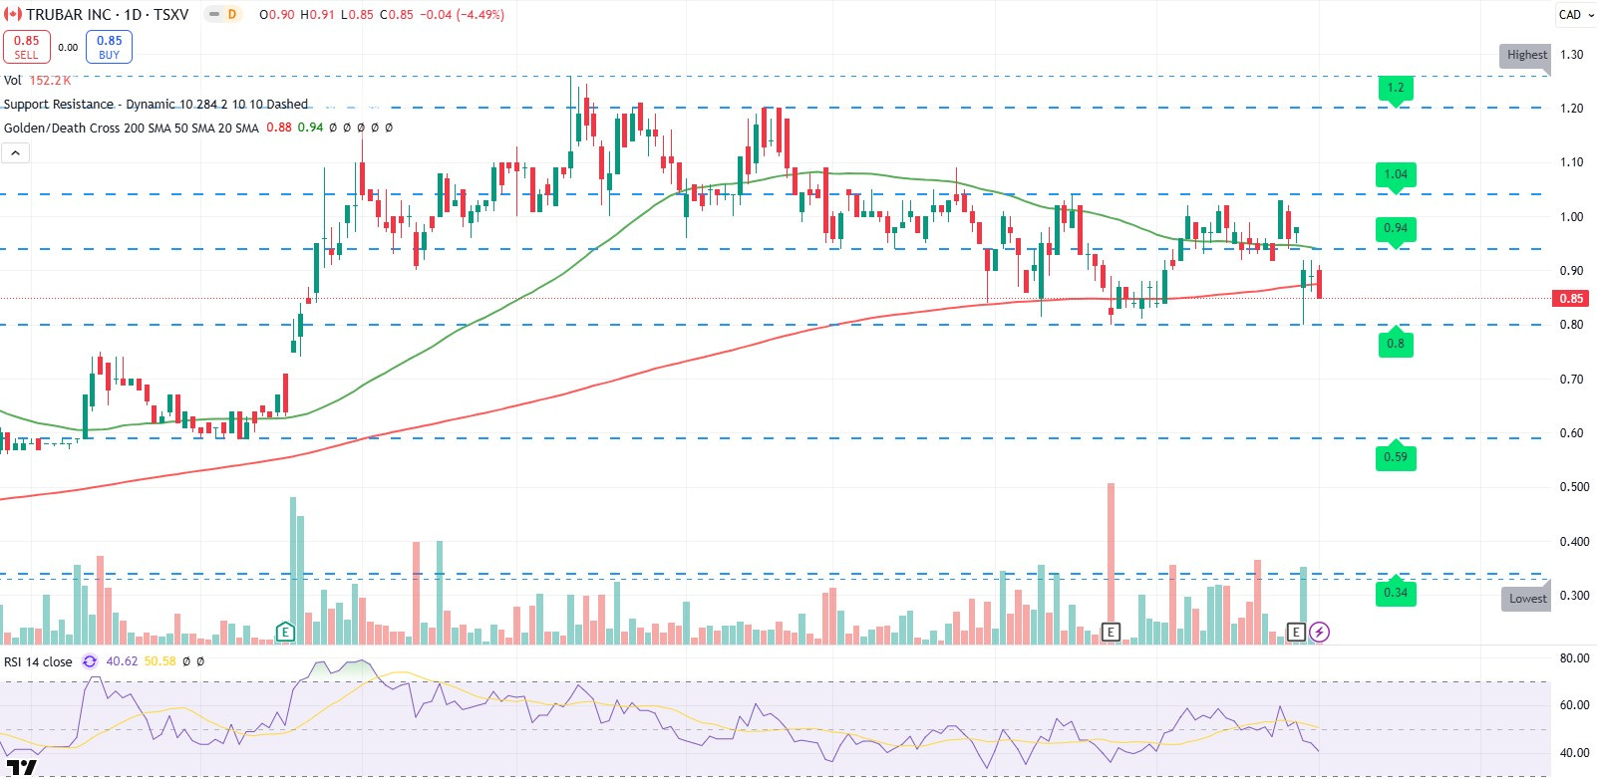
Task: Click the green 0.34 level tag
Action: [x=1396, y=592]
